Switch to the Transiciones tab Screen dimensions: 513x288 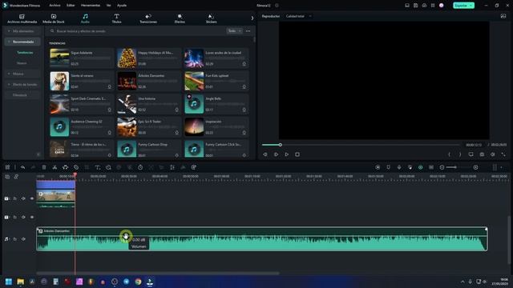[148, 18]
